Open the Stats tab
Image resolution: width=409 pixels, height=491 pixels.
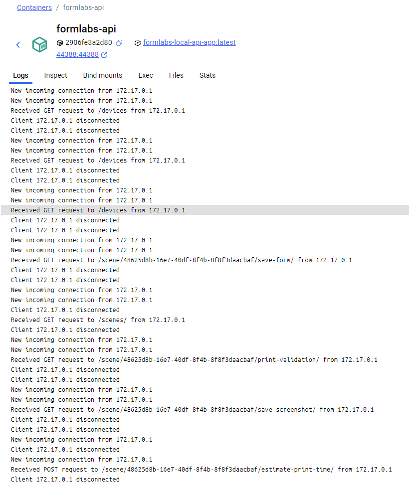207,75
